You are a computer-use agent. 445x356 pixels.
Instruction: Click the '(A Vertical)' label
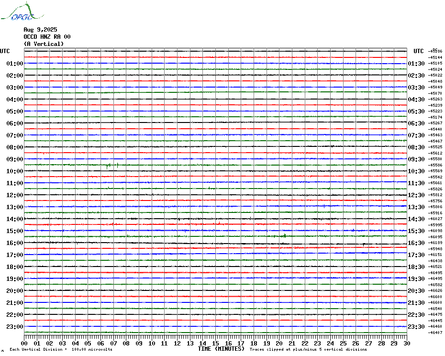[44, 44]
